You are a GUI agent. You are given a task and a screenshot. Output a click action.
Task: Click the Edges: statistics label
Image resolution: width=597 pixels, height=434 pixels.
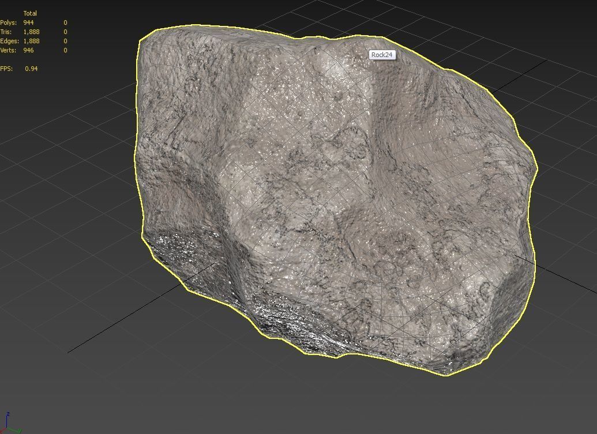point(10,41)
